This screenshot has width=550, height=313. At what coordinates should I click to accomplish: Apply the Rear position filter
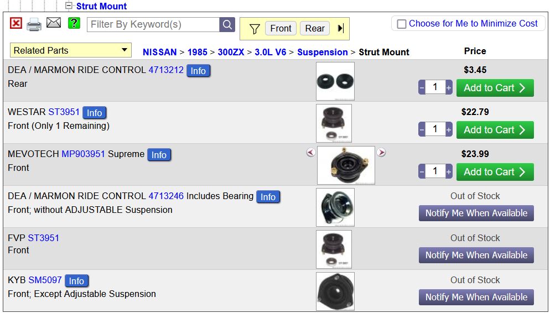click(315, 28)
